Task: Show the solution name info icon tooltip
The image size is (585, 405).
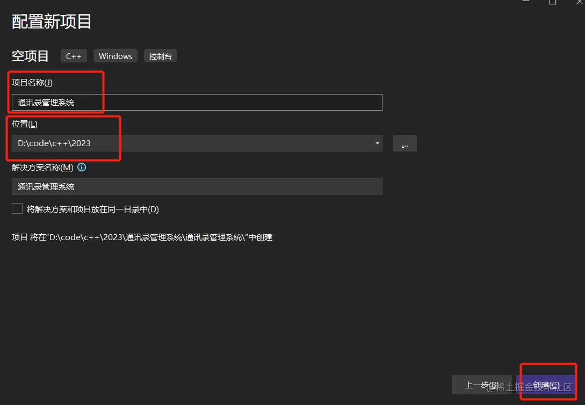Action: (x=82, y=168)
